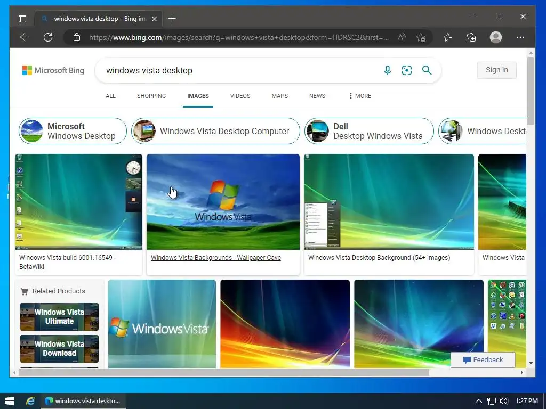Click the magnifier search icon
This screenshot has width=546, height=409.
pyautogui.click(x=427, y=70)
